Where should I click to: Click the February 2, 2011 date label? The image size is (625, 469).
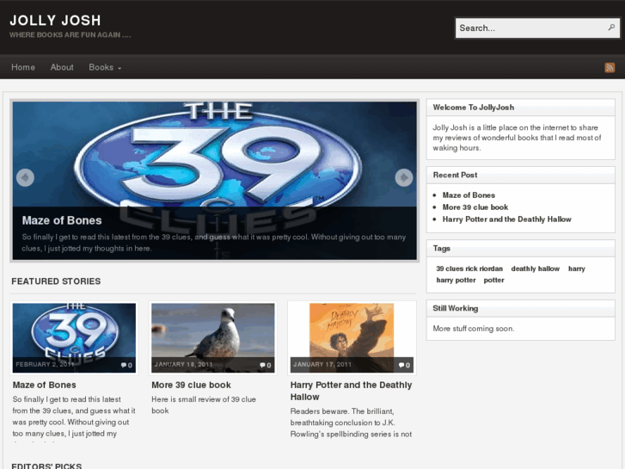click(45, 364)
